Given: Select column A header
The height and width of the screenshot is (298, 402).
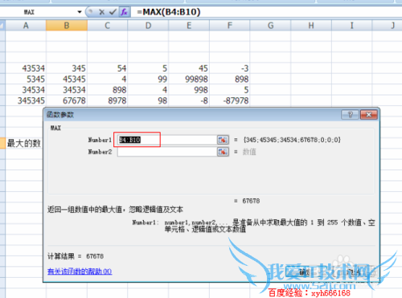Looking at the screenshot, I should click(26, 26).
